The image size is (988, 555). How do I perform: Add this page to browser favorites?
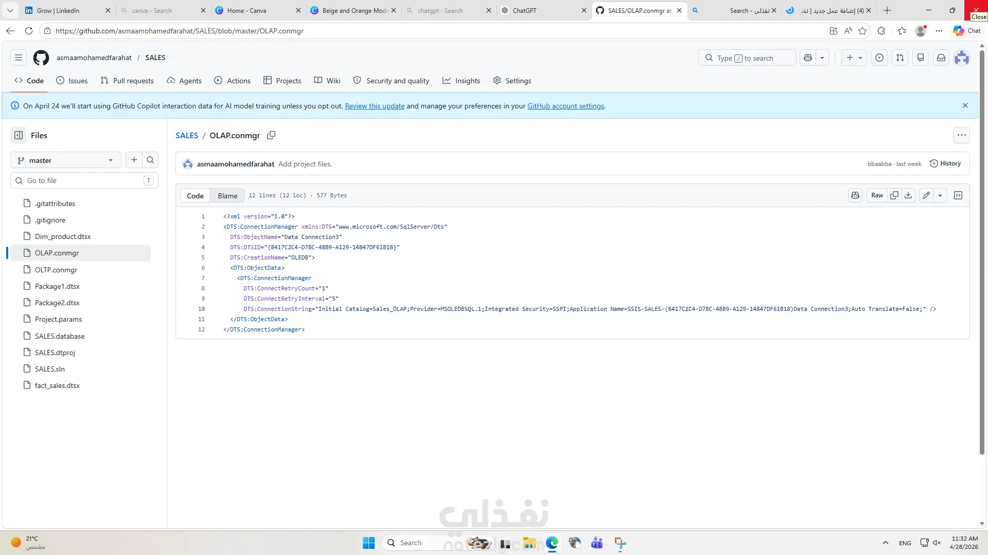pos(862,31)
